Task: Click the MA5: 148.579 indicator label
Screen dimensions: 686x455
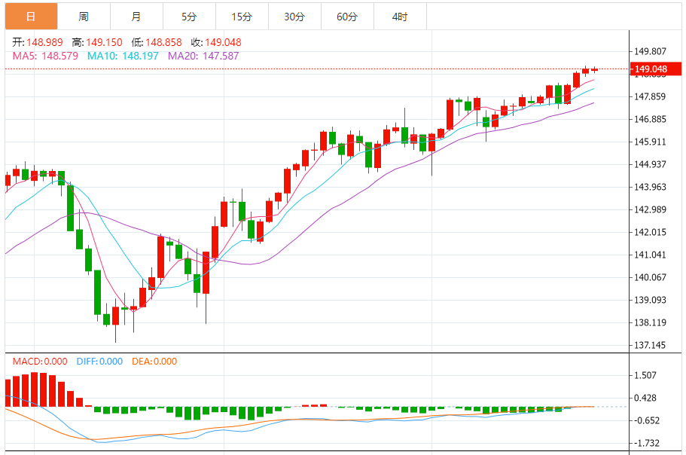Action: coord(45,56)
